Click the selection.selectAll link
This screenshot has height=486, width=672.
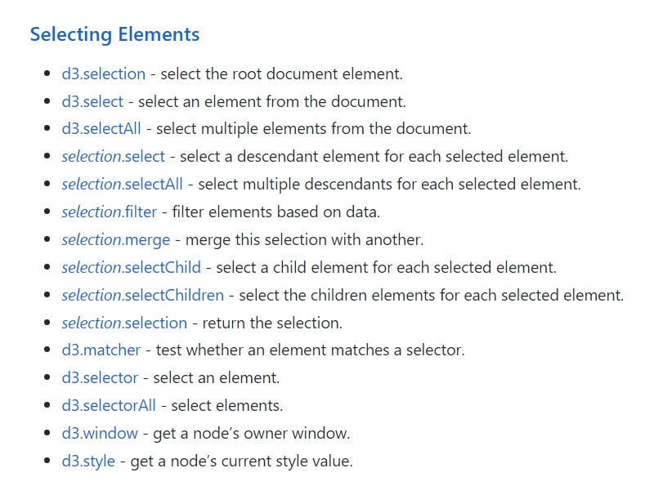122,184
